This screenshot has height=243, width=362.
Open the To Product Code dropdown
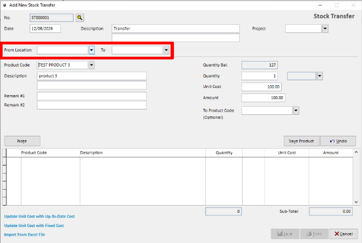coord(296,111)
